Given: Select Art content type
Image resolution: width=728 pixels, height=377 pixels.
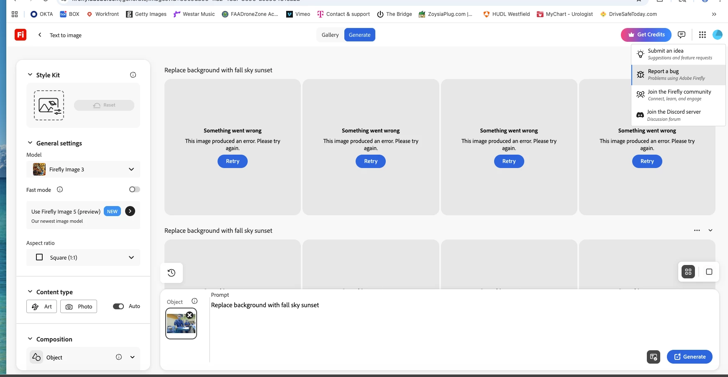Looking at the screenshot, I should [41, 306].
